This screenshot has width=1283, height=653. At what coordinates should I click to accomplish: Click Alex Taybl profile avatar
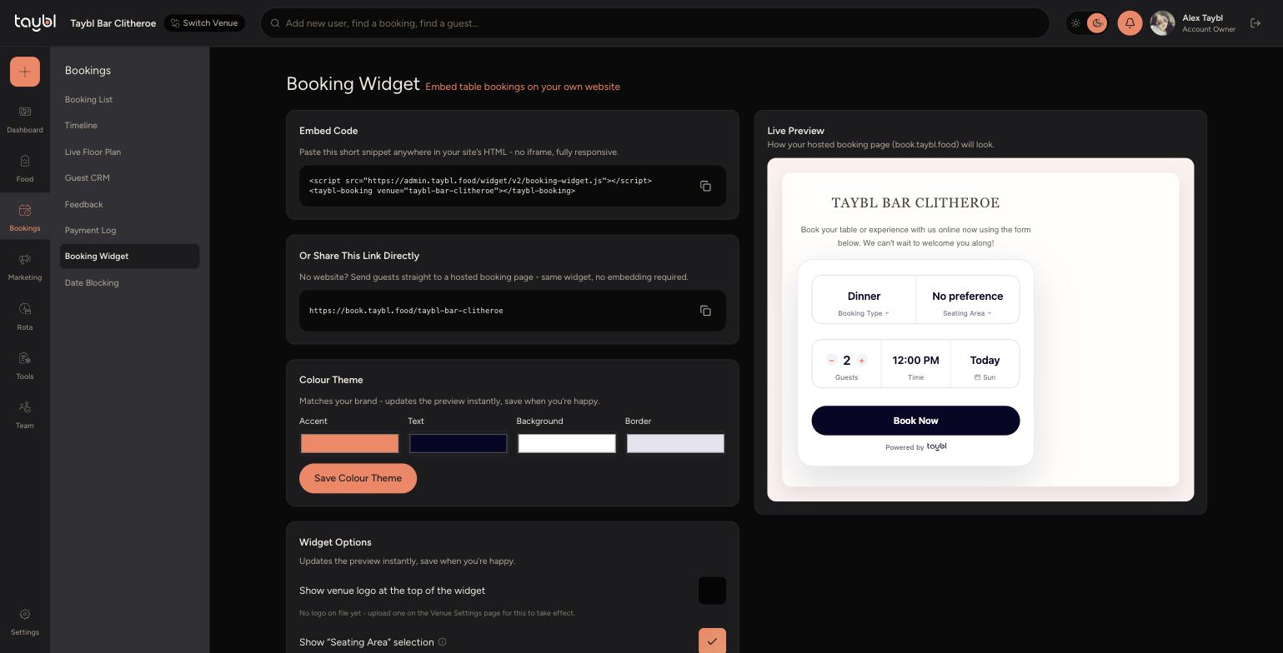click(1162, 23)
